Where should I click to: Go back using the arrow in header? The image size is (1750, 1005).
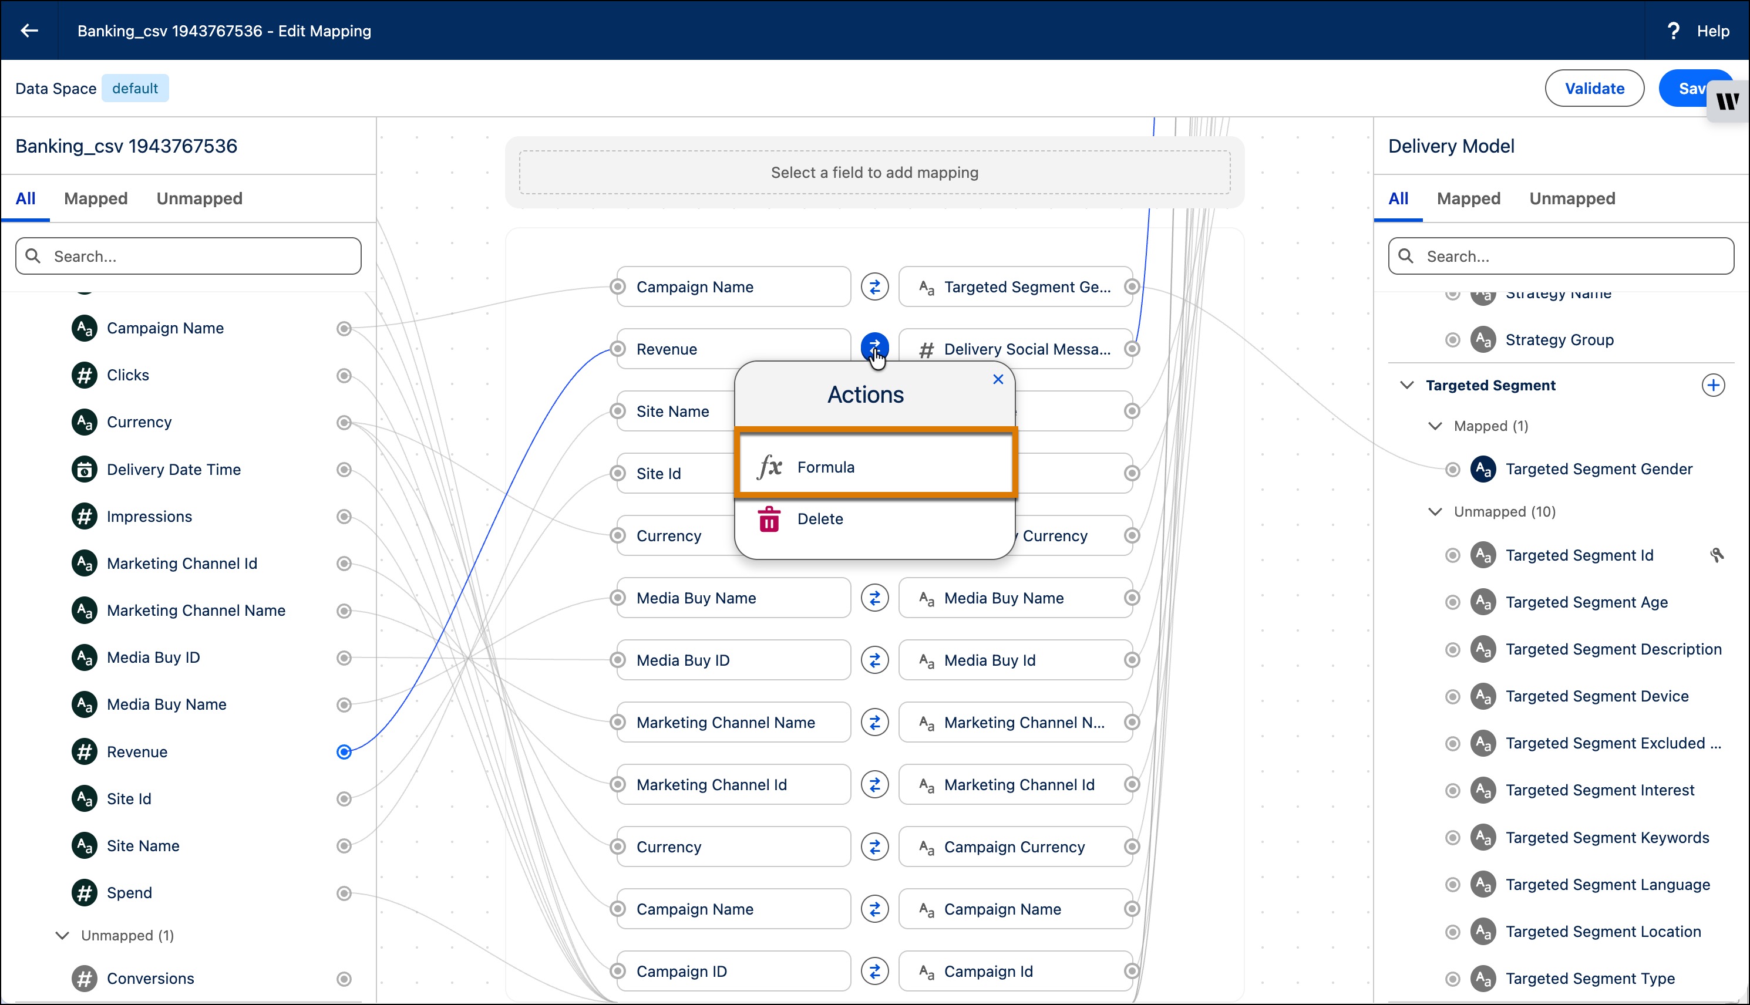(x=29, y=31)
